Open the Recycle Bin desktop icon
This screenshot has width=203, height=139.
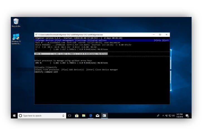pos(16,23)
